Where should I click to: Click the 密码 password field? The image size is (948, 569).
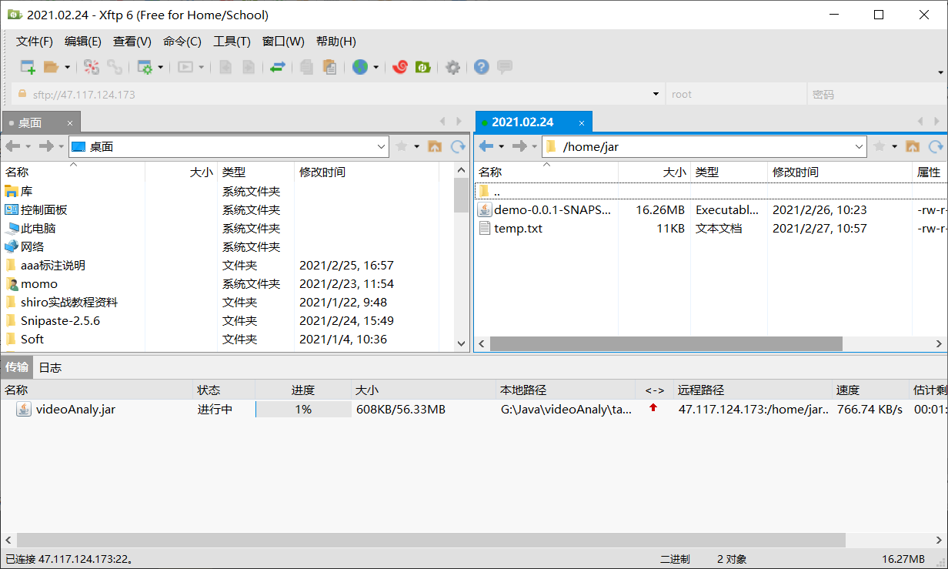876,94
